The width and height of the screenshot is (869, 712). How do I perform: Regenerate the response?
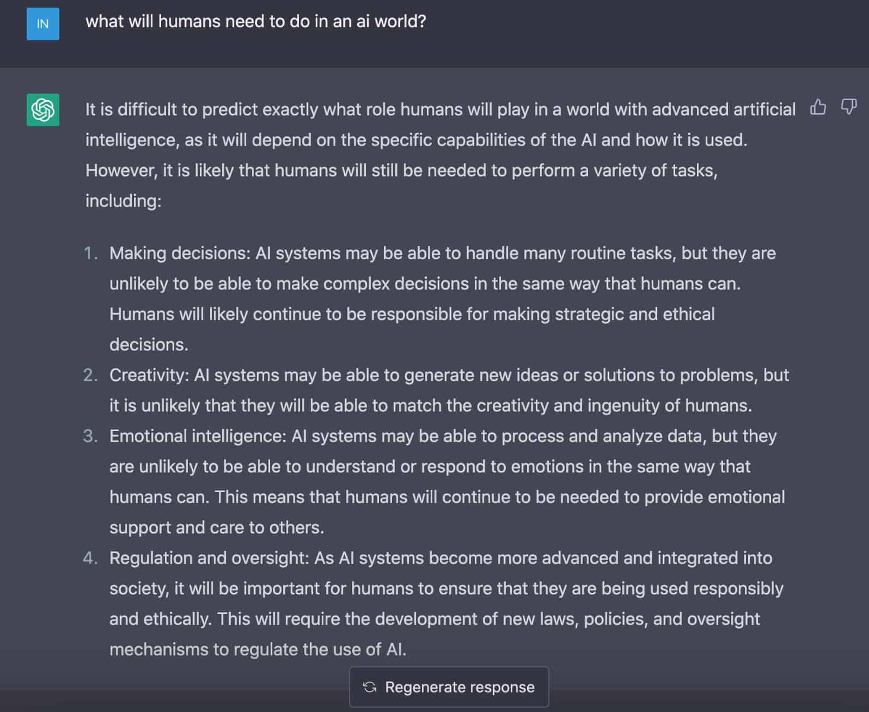click(449, 687)
